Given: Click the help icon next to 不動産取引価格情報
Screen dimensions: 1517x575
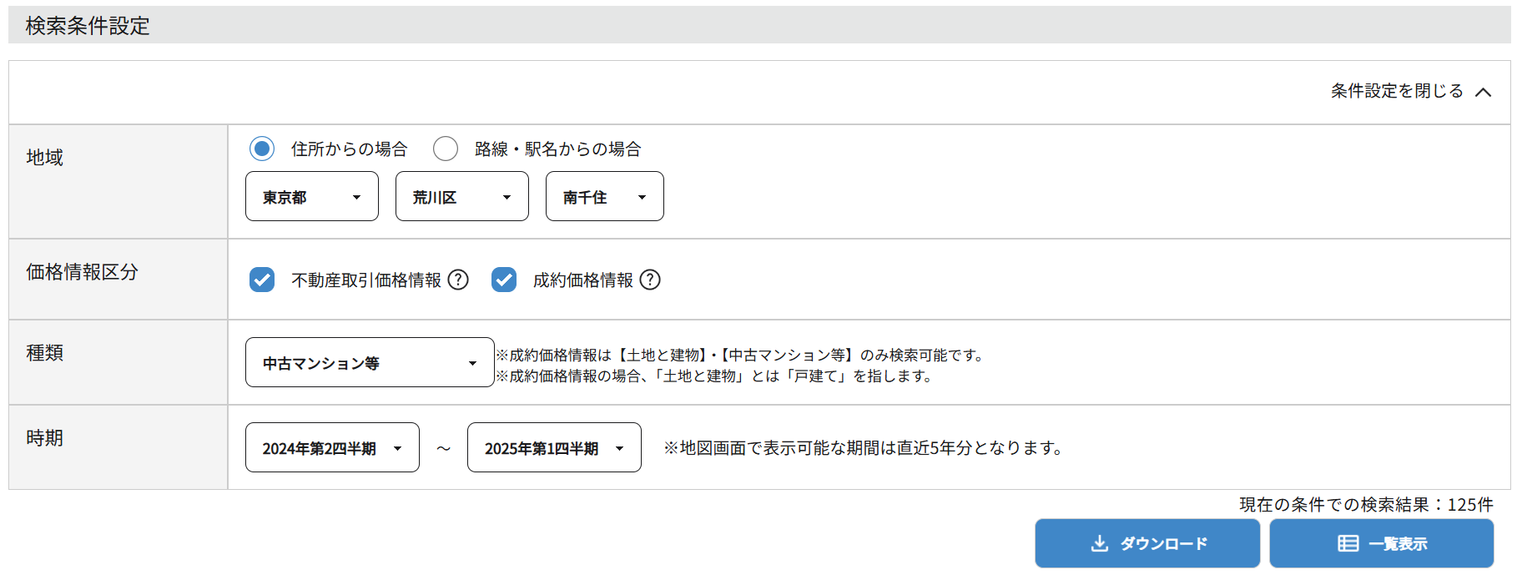Looking at the screenshot, I should click(x=458, y=280).
